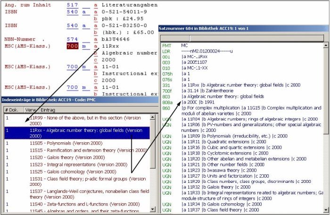Click the scrollbar thumb of the Satznummer 684 window

pos(326,91)
